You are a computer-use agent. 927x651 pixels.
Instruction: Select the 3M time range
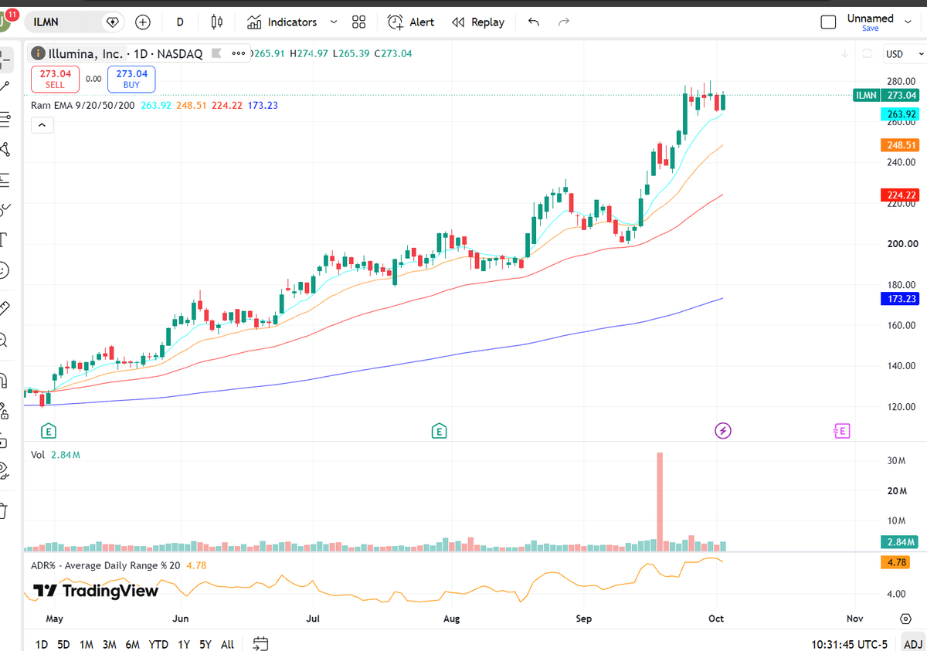point(109,644)
